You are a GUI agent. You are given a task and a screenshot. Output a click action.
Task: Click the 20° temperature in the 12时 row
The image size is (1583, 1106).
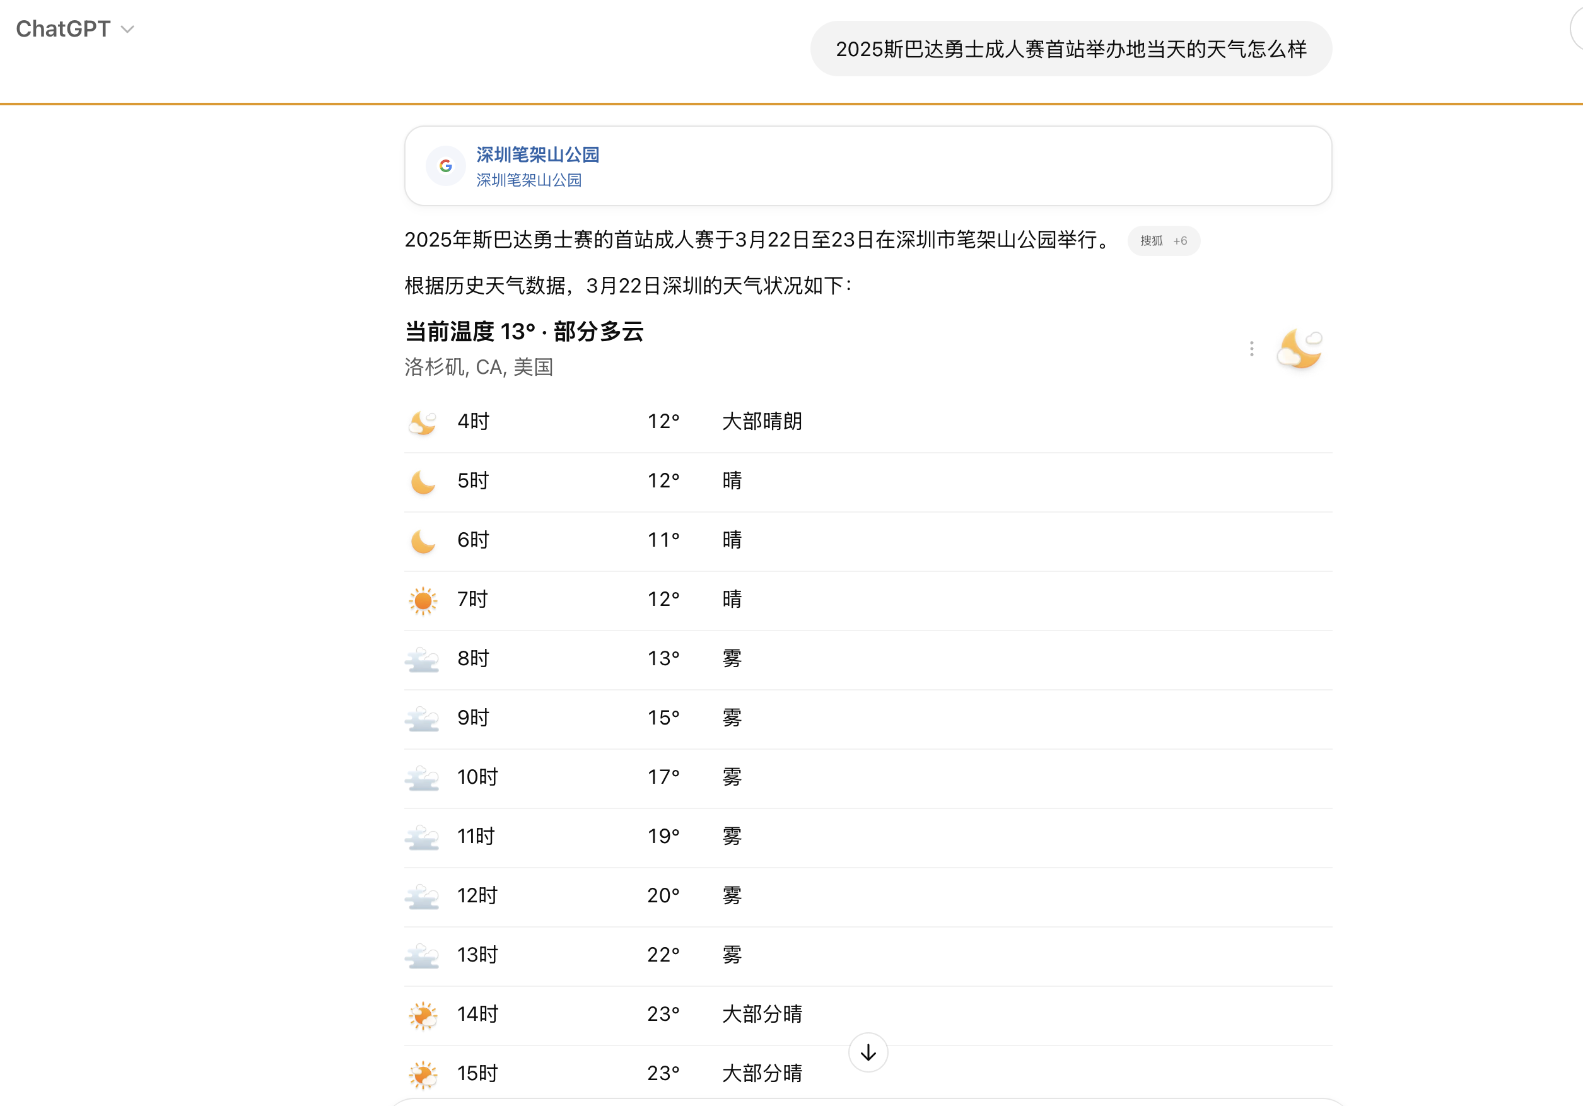(x=663, y=895)
